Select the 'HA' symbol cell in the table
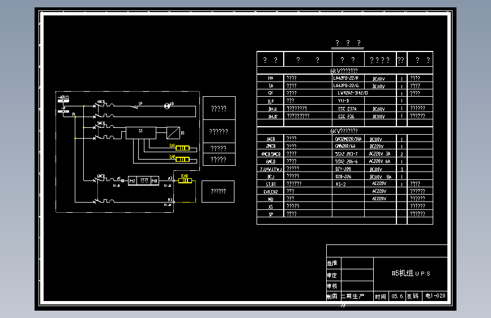The image size is (491, 318). tap(271, 78)
